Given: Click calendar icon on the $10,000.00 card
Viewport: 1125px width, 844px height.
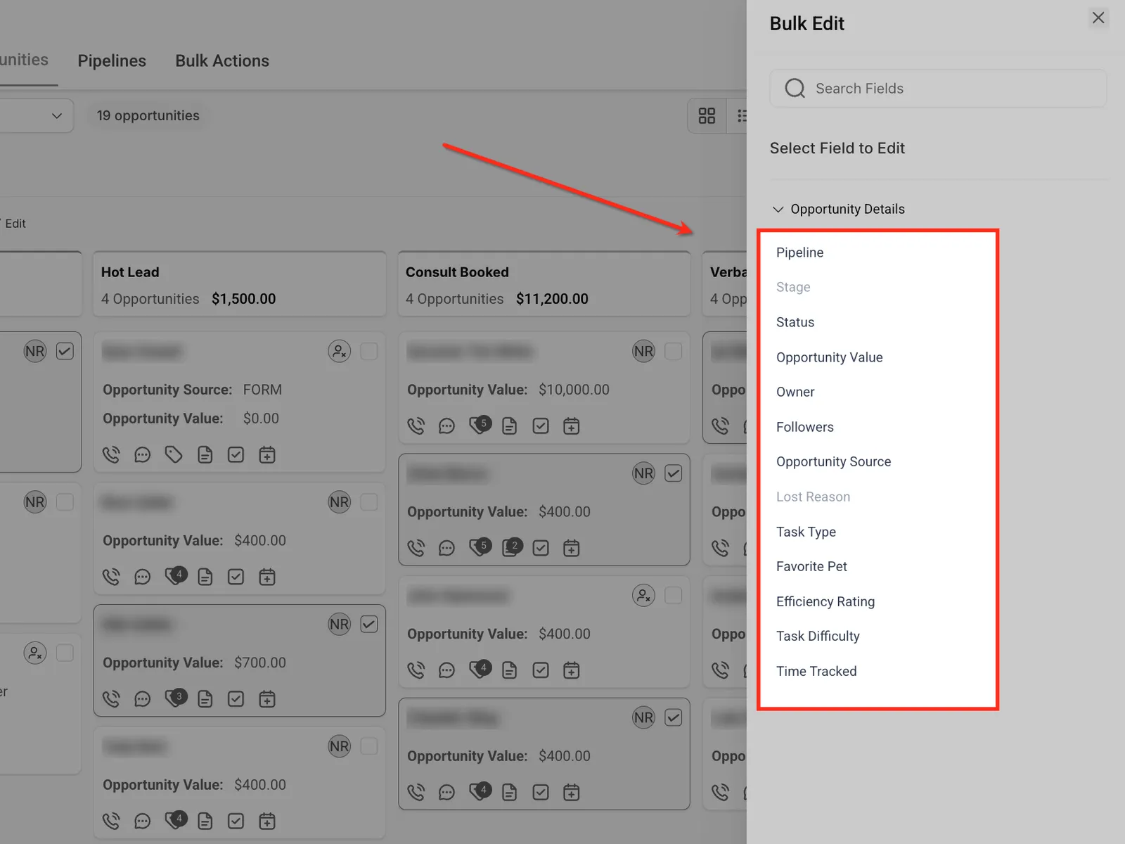Looking at the screenshot, I should (x=572, y=426).
